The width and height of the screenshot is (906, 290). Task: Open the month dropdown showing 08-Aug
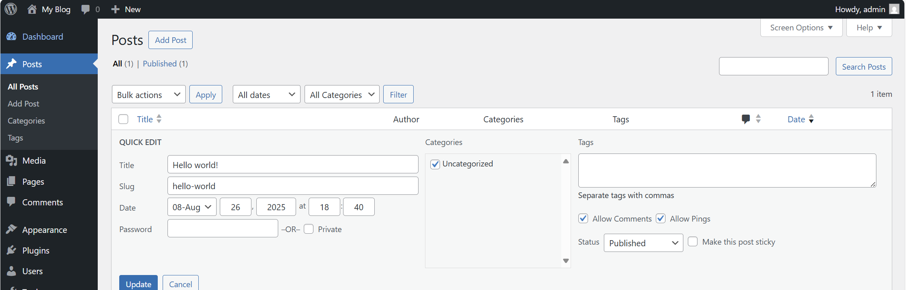point(192,207)
